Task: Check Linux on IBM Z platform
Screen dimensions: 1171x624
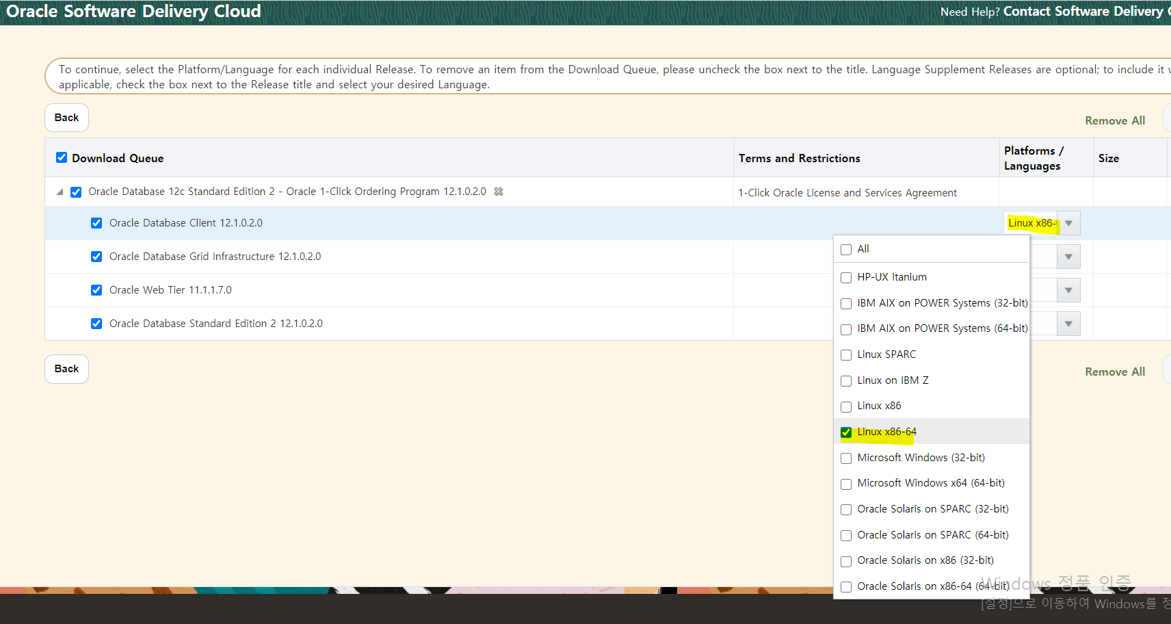Action: coord(846,381)
